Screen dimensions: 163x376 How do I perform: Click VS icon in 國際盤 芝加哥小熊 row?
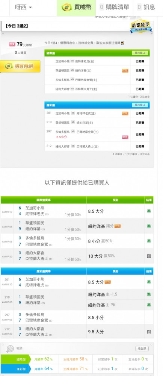coord(73,61)
